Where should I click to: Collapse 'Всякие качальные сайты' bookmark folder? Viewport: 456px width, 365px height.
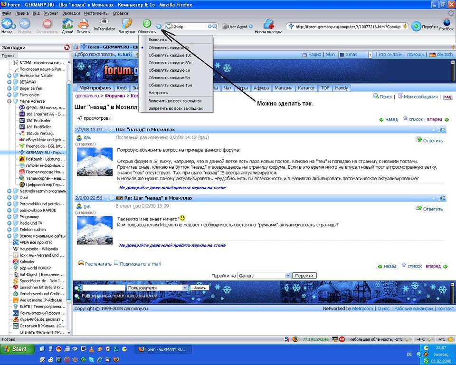(9, 236)
